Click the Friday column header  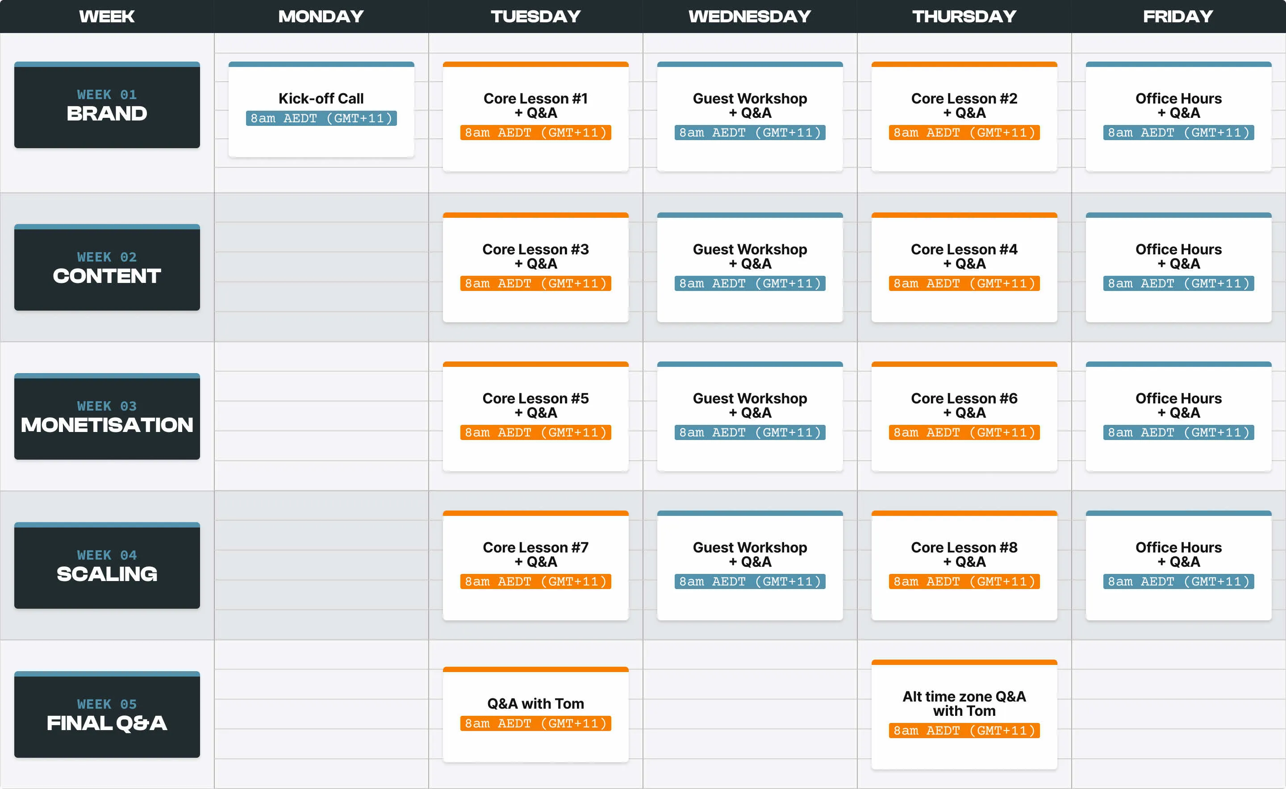pyautogui.click(x=1178, y=16)
